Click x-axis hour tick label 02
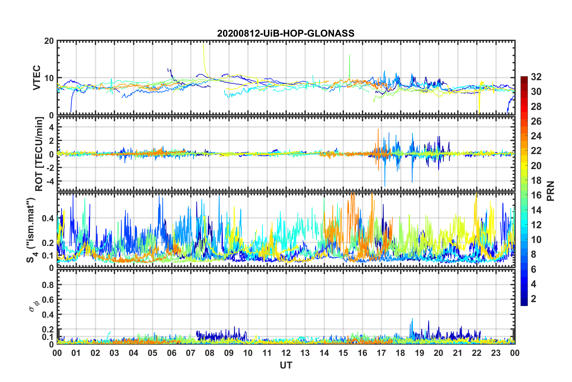572x382 pixels. [x=95, y=353]
